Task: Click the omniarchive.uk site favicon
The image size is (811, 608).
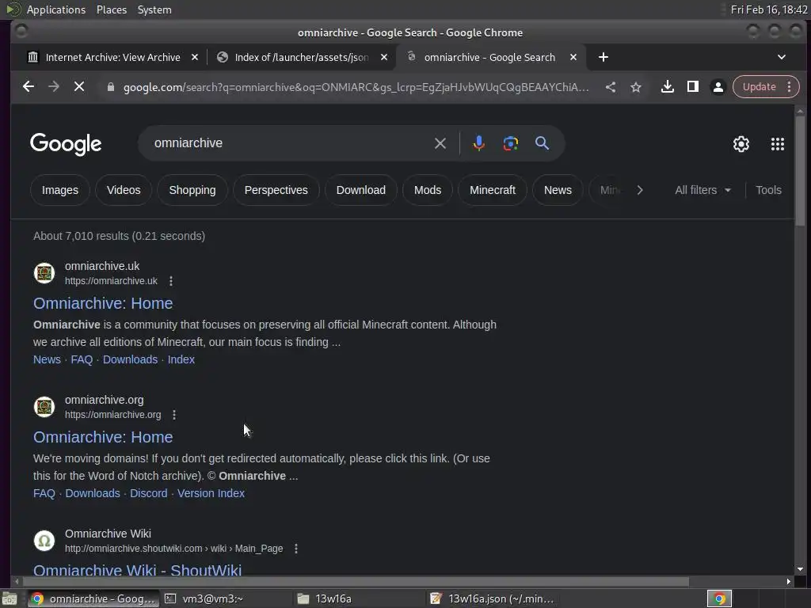Action: click(x=44, y=273)
